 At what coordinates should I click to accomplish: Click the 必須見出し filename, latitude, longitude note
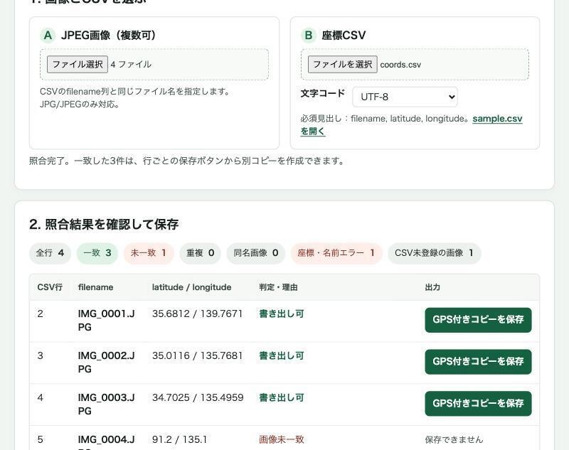[385, 119]
